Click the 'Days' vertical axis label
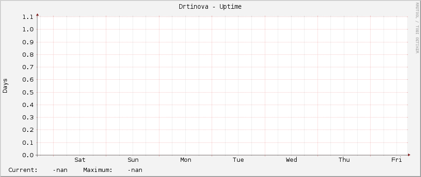Image resolution: width=421 pixels, height=177 pixels. [x=5, y=86]
